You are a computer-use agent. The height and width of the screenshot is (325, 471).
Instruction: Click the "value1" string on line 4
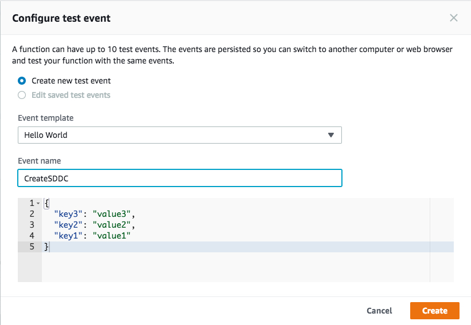pyautogui.click(x=113, y=236)
